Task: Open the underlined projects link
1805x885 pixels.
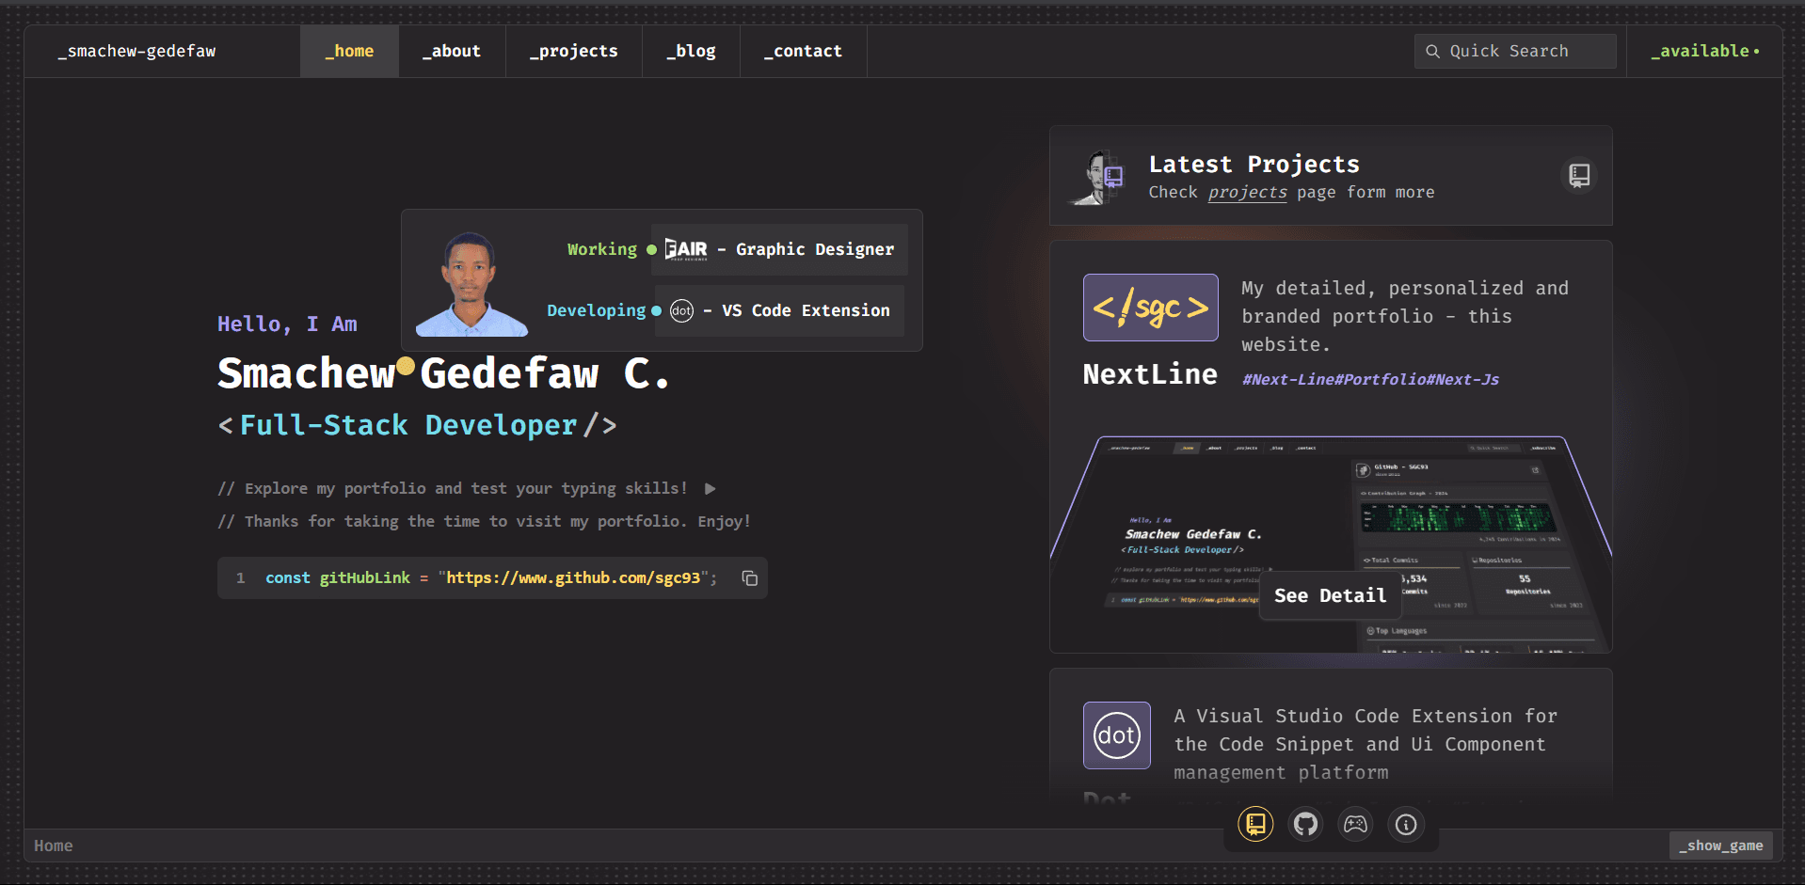Action: (1247, 192)
